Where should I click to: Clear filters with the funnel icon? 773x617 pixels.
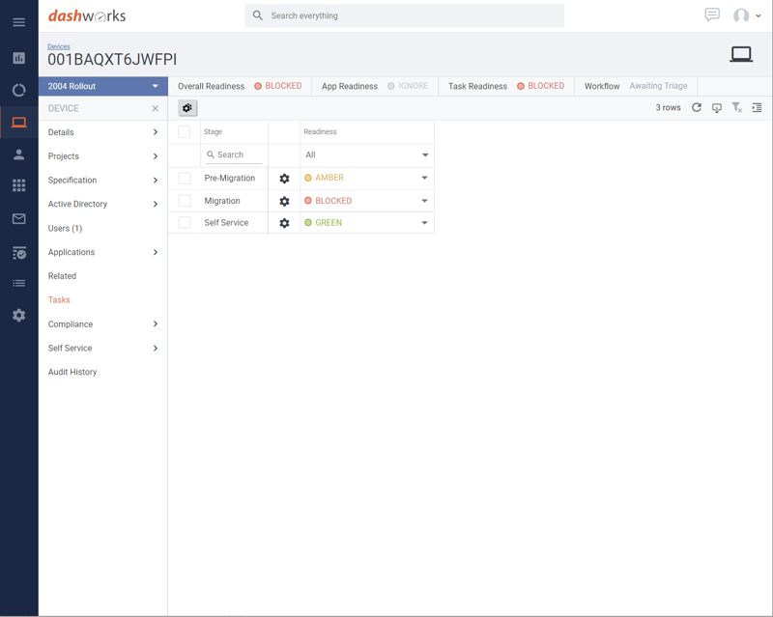click(x=737, y=107)
